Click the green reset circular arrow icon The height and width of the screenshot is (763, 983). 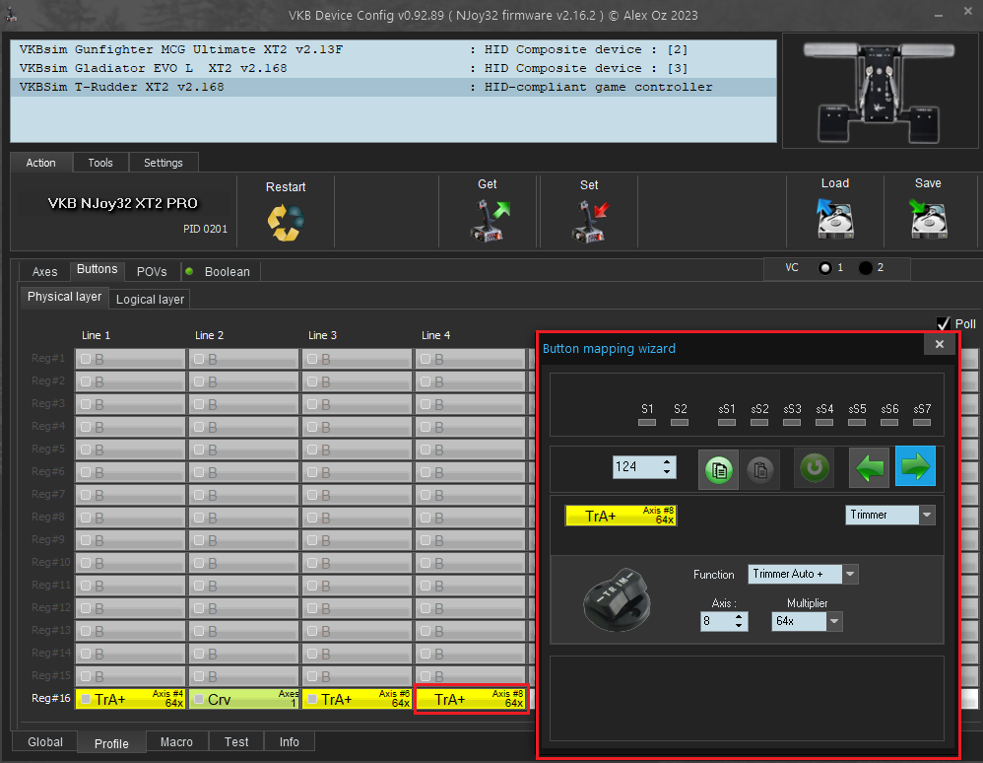815,467
